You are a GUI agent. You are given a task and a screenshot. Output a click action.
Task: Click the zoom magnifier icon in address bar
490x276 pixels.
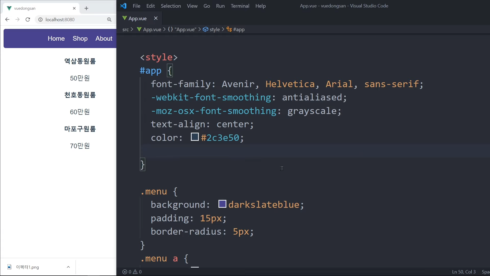click(109, 19)
